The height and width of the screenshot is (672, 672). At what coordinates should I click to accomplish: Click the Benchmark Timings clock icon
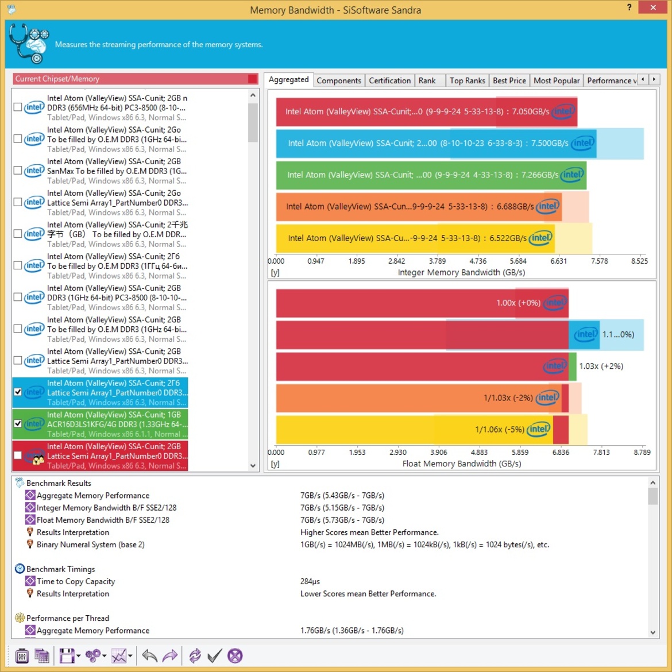[x=20, y=569]
